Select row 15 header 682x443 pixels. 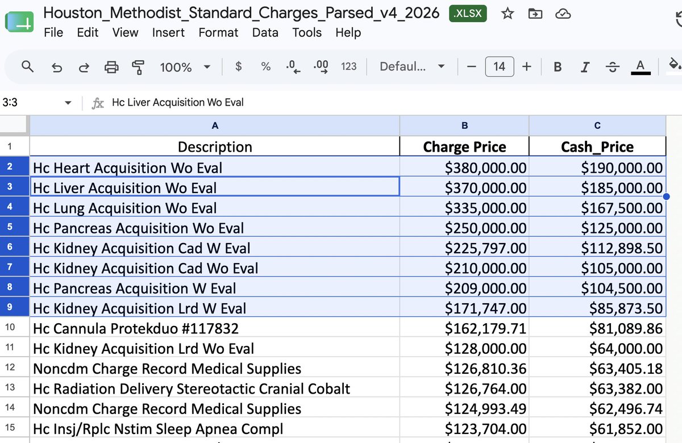pos(14,428)
